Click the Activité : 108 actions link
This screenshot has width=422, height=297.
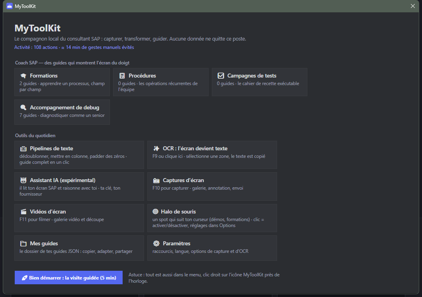pyautogui.click(x=74, y=47)
